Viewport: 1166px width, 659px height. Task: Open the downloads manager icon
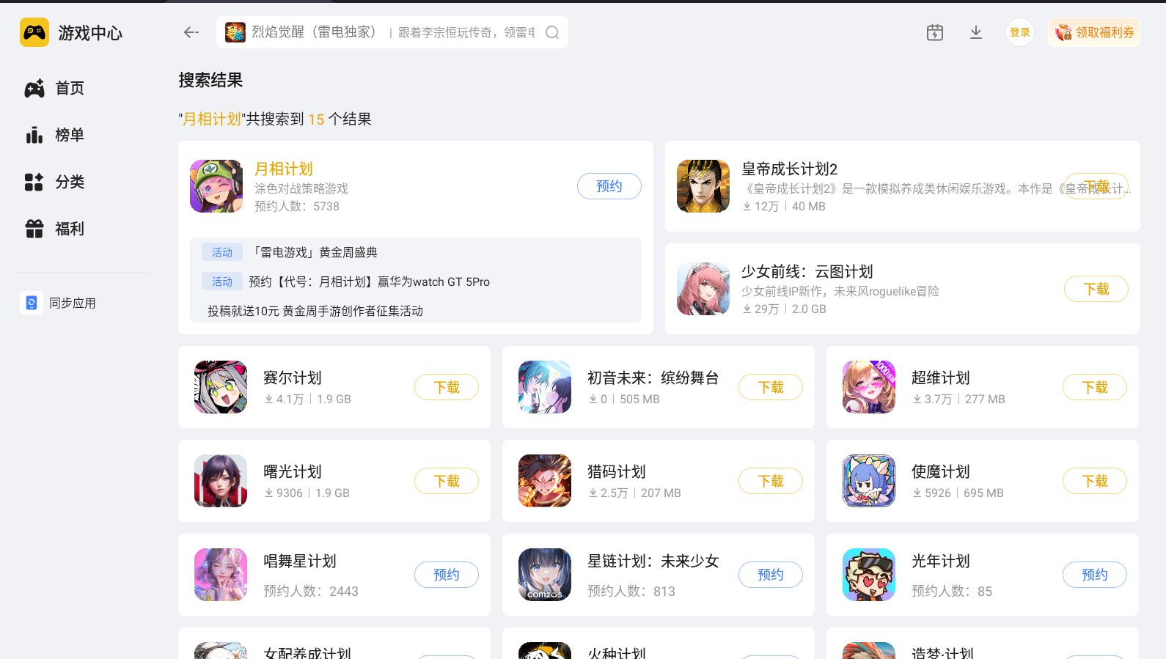click(976, 32)
